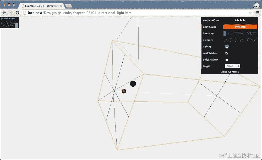Open a new tab with the new-tab button

click(68, 6)
